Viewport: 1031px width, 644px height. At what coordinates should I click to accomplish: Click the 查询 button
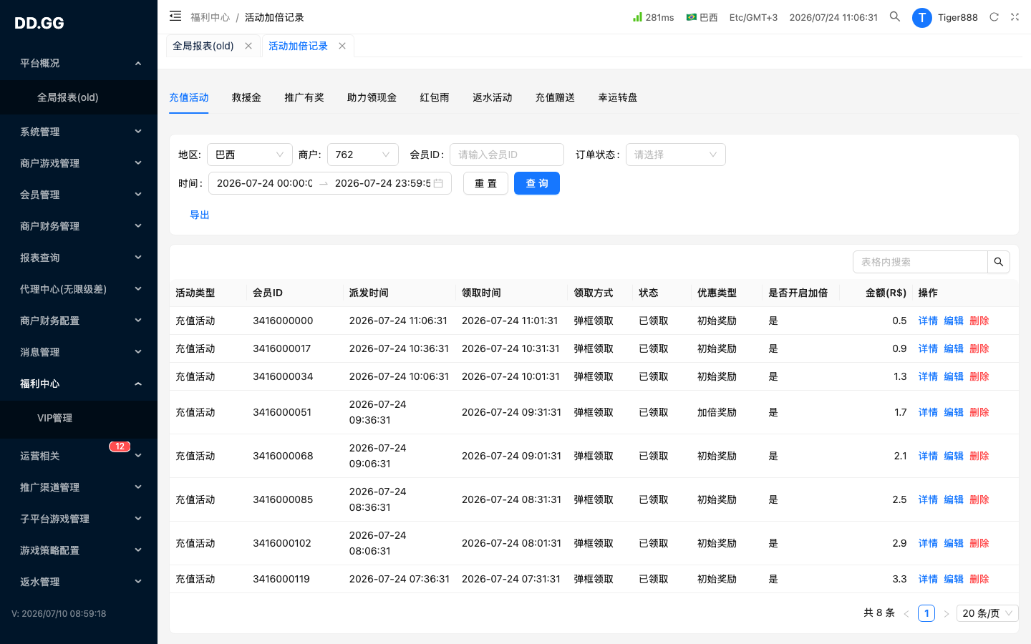click(x=537, y=183)
